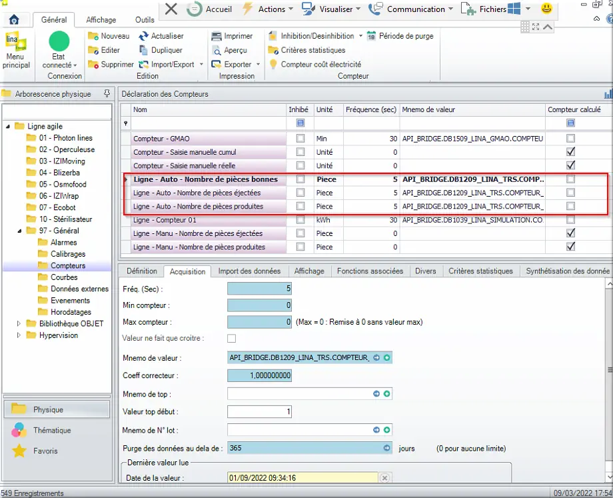Viewport: 613px width, 498px height.
Task: Click the Import/Export icon
Action: (144, 64)
